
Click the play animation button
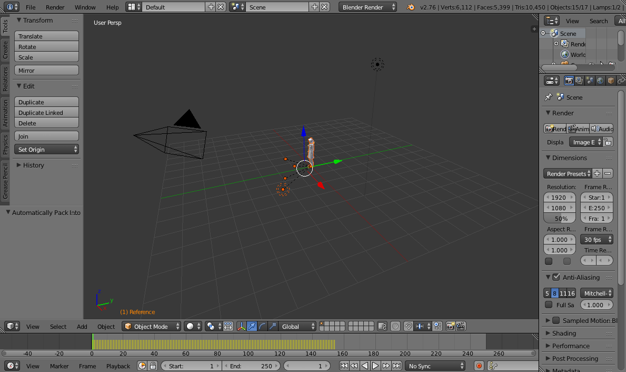tap(375, 366)
